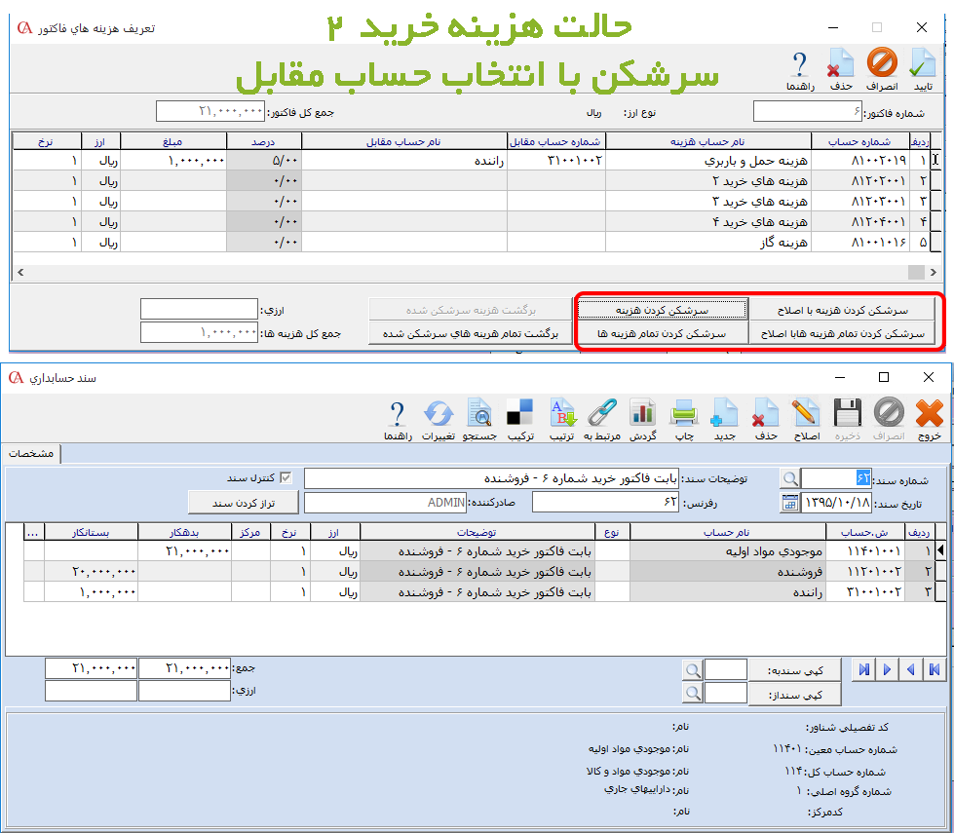Image resolution: width=954 pixels, height=833 pixels.
Task: Open the calendar picker beside document date
Action: [x=789, y=503]
